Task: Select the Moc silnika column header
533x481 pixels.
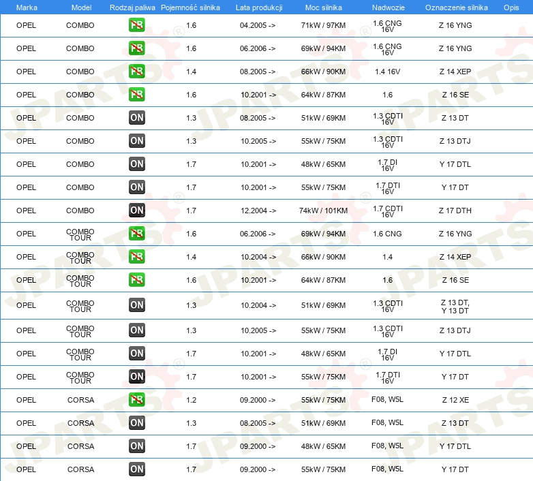Action: click(x=323, y=7)
